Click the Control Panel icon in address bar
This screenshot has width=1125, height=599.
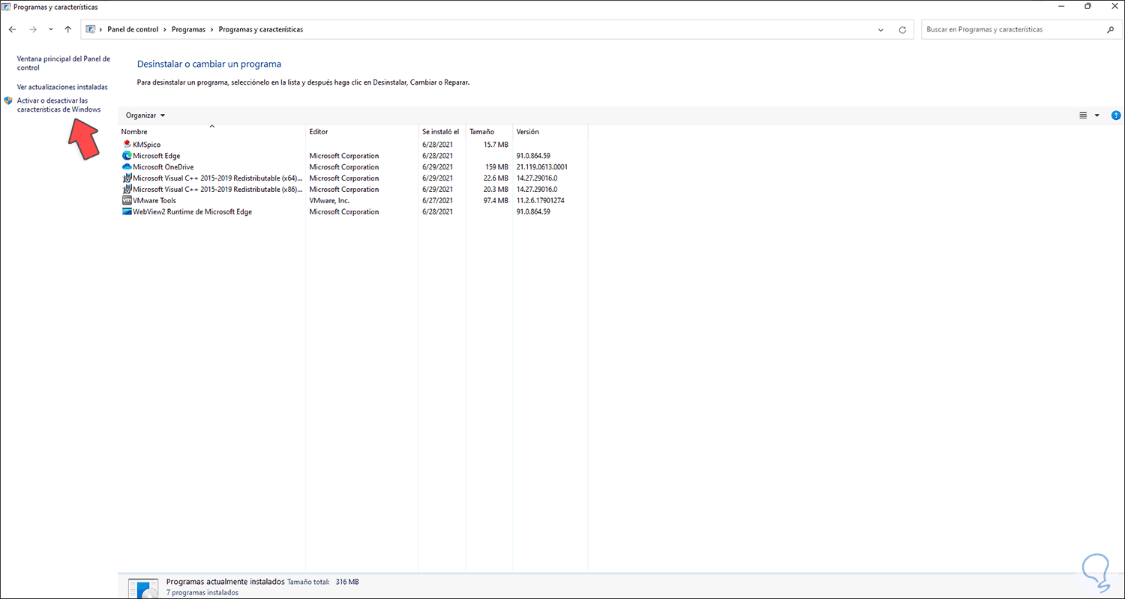point(91,30)
